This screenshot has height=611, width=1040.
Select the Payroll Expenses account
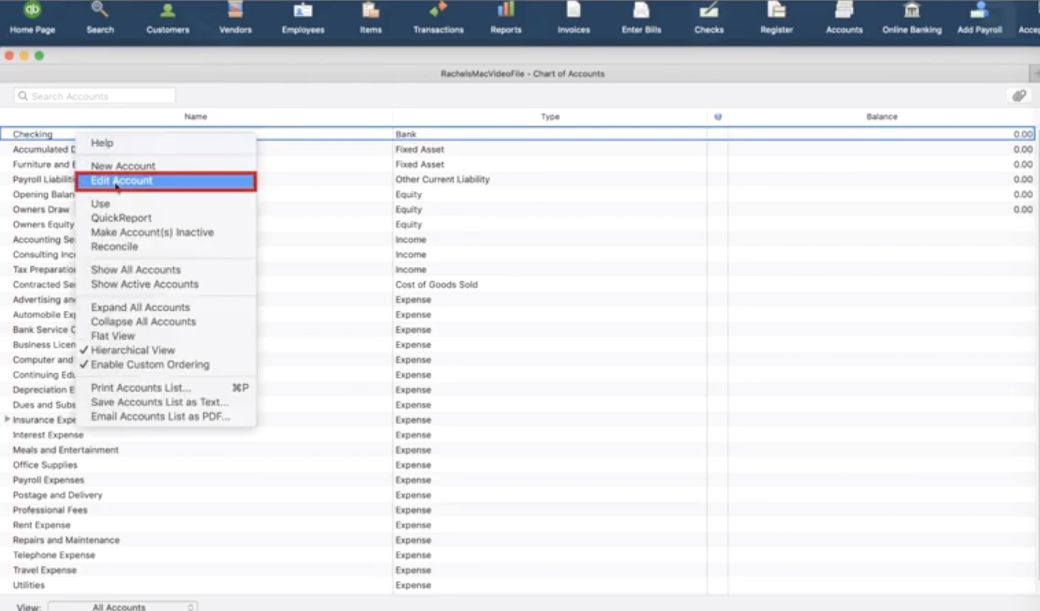point(48,480)
